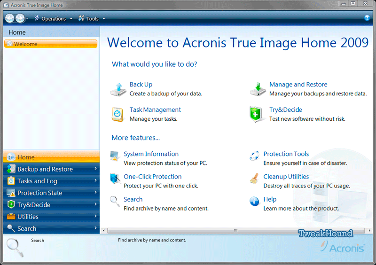The width and height of the screenshot is (376, 265).
Task: Expand the Utilities chevron
Action: (x=95, y=216)
